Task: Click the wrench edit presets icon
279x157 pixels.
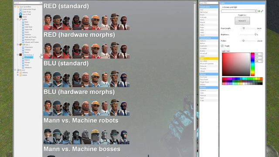Action: (262, 11)
